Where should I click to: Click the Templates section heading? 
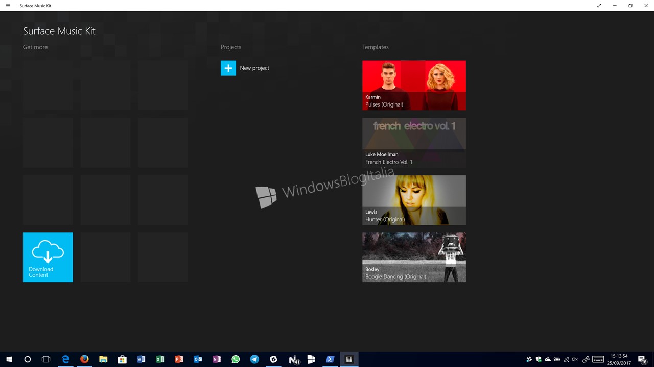point(376,47)
